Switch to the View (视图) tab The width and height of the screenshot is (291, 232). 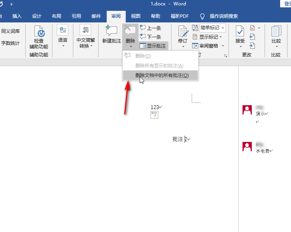tap(136, 16)
